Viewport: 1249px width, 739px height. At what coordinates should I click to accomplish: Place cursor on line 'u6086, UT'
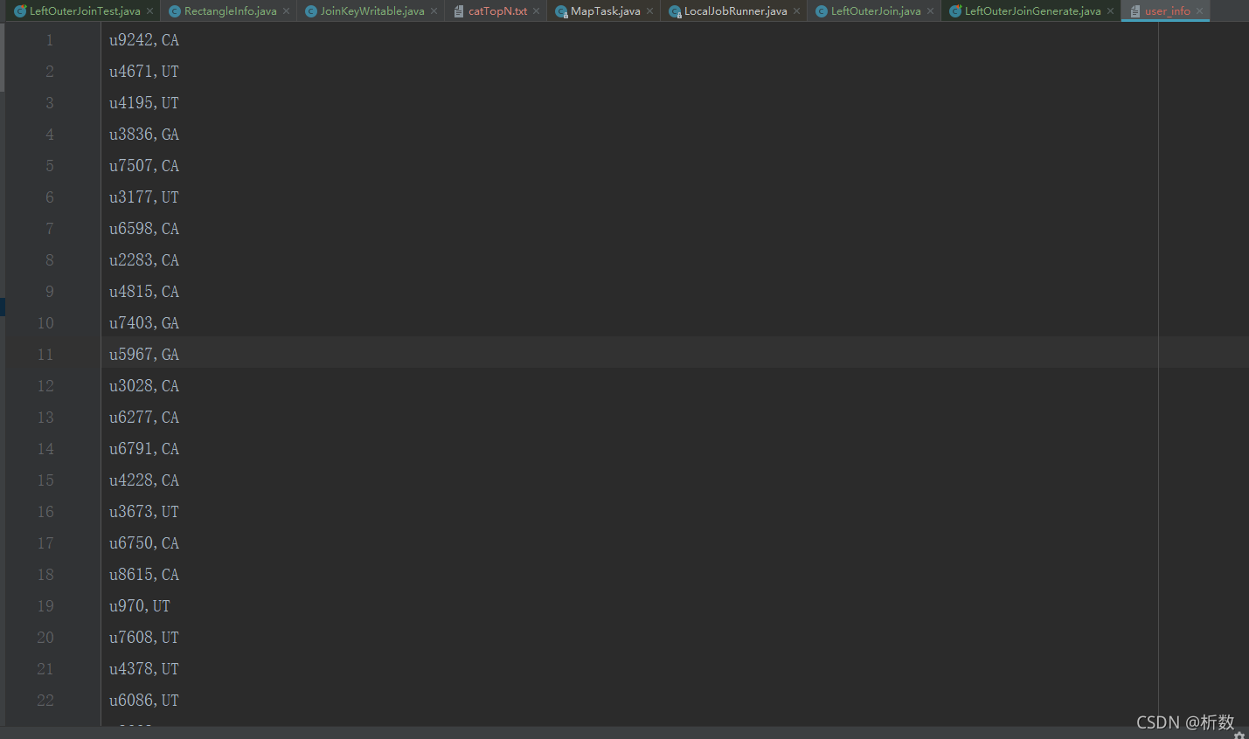pos(144,701)
